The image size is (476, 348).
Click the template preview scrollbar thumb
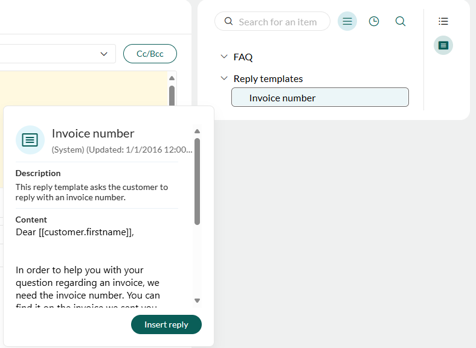point(197,181)
